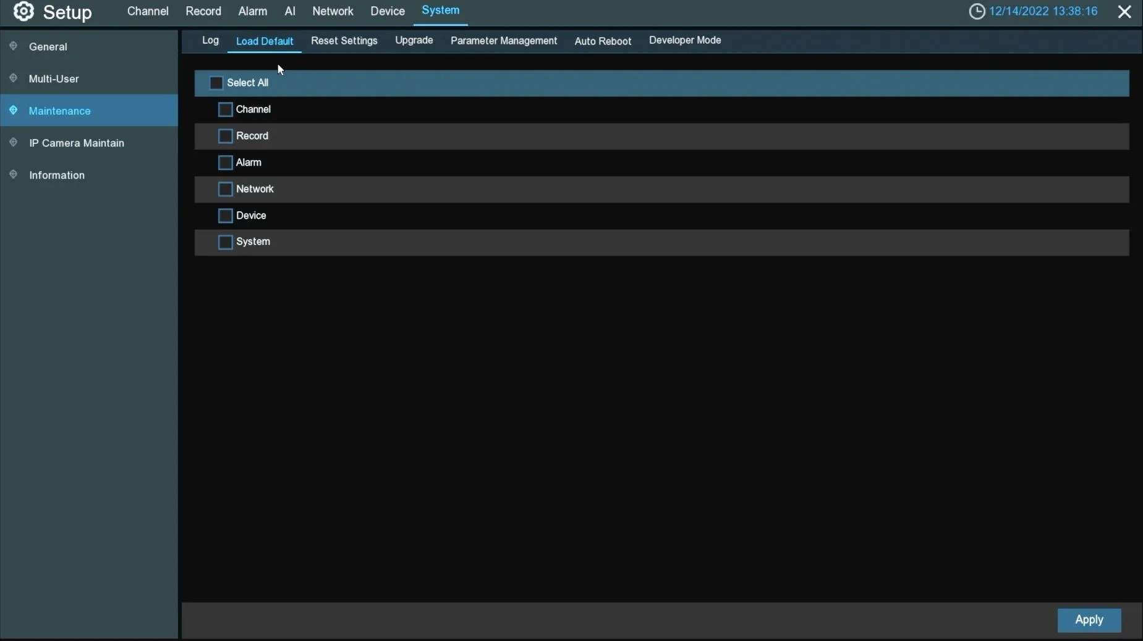Select IP Camera Maintain in the sidebar
This screenshot has width=1143, height=641.
coord(77,143)
